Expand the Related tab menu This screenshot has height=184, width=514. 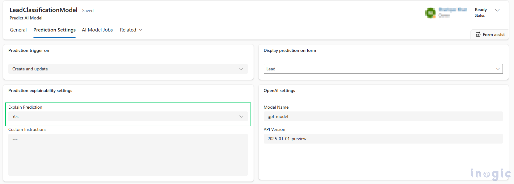131,30
